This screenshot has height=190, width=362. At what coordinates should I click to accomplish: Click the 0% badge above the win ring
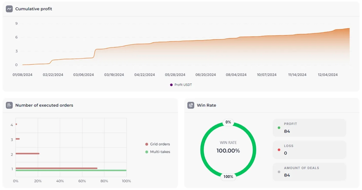click(228, 122)
